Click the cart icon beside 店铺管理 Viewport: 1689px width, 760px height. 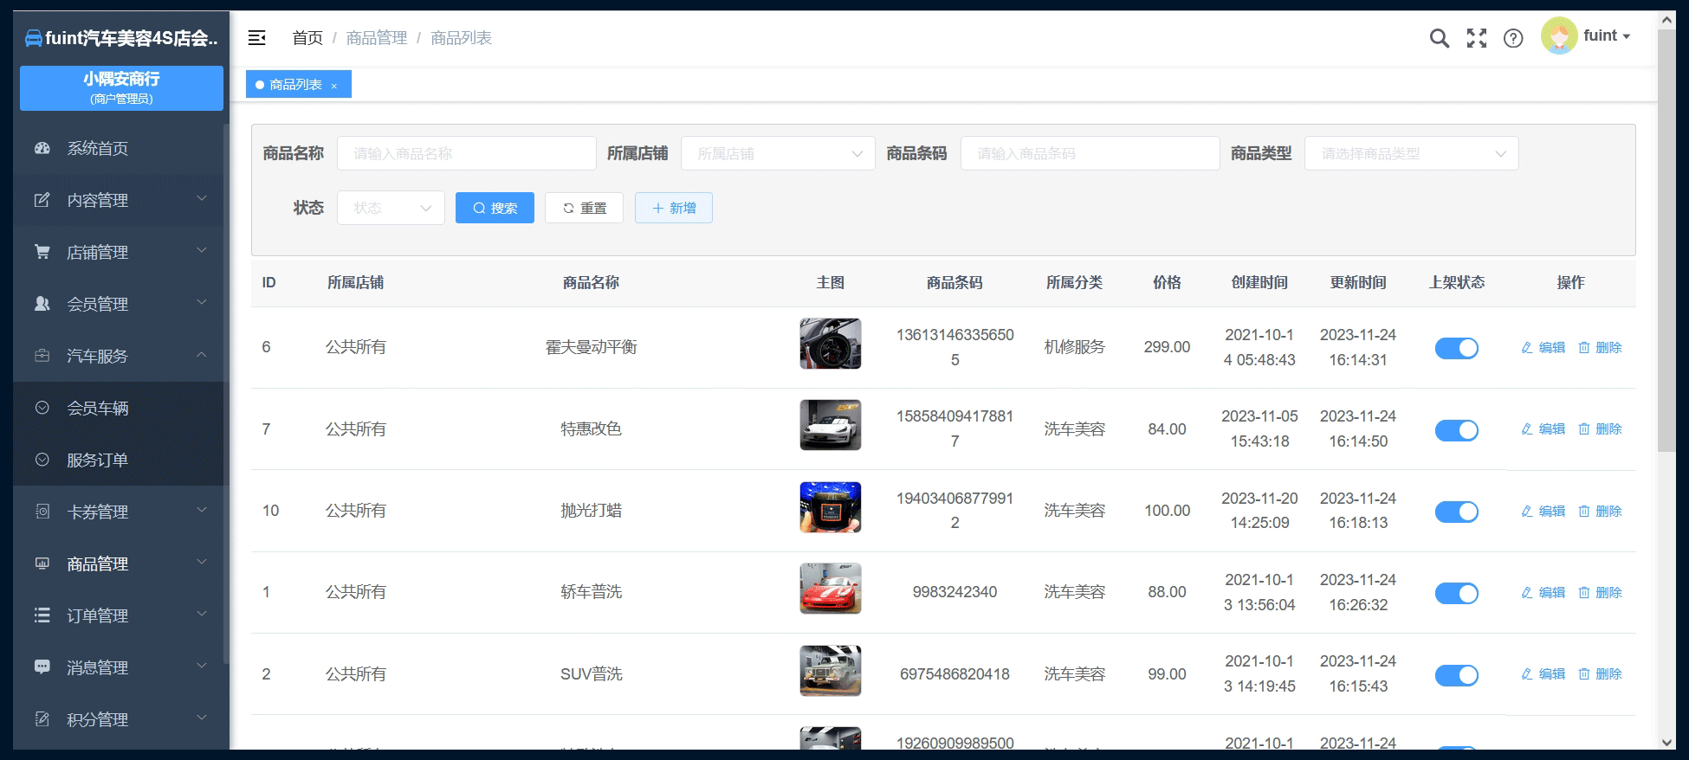tap(42, 252)
